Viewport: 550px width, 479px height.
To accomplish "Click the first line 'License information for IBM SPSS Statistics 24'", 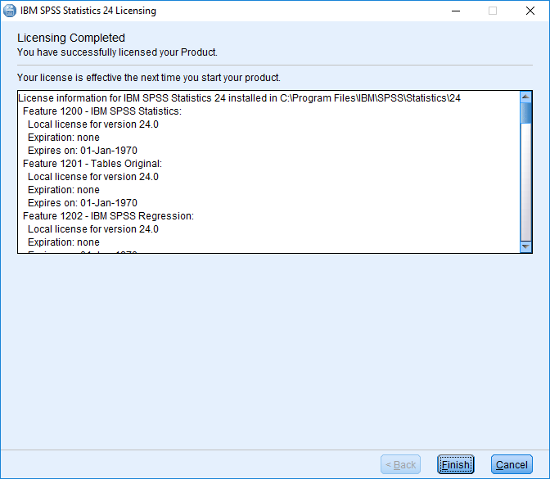I will 239,98.
